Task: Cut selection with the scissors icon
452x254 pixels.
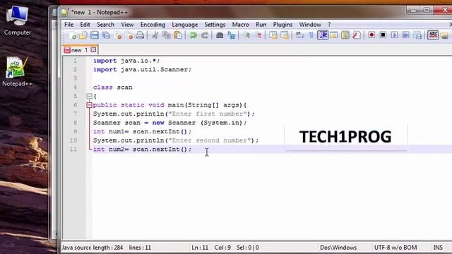Action: click(x=155, y=35)
